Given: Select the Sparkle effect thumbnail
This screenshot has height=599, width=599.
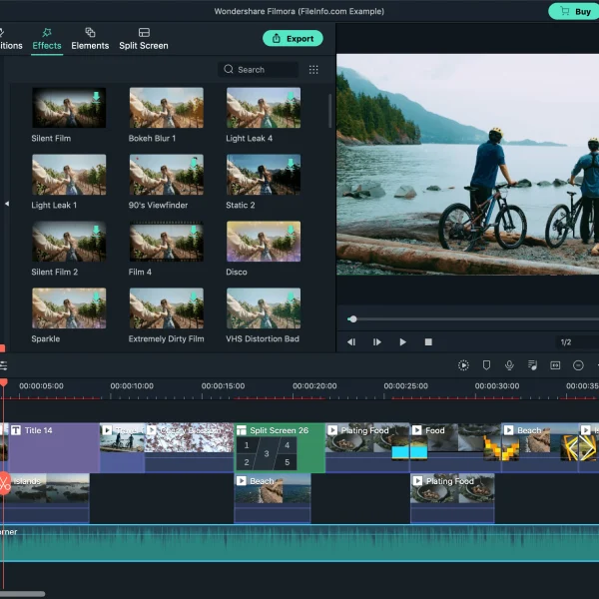Looking at the screenshot, I should 69,308.
